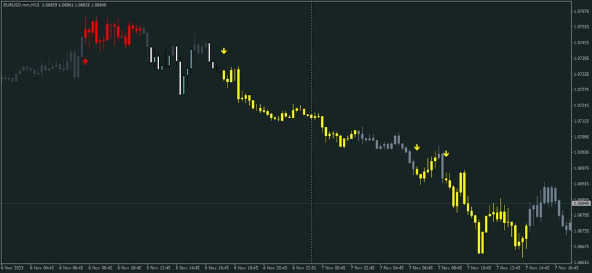The width and height of the screenshot is (592, 273).
Task: Click the 1.07035 price axis label
Action: 582,152
